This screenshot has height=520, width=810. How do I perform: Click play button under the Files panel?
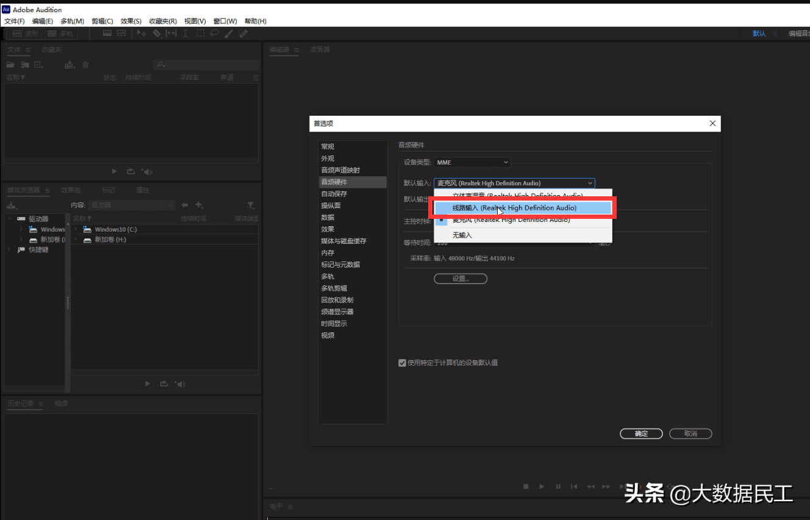tap(115, 172)
